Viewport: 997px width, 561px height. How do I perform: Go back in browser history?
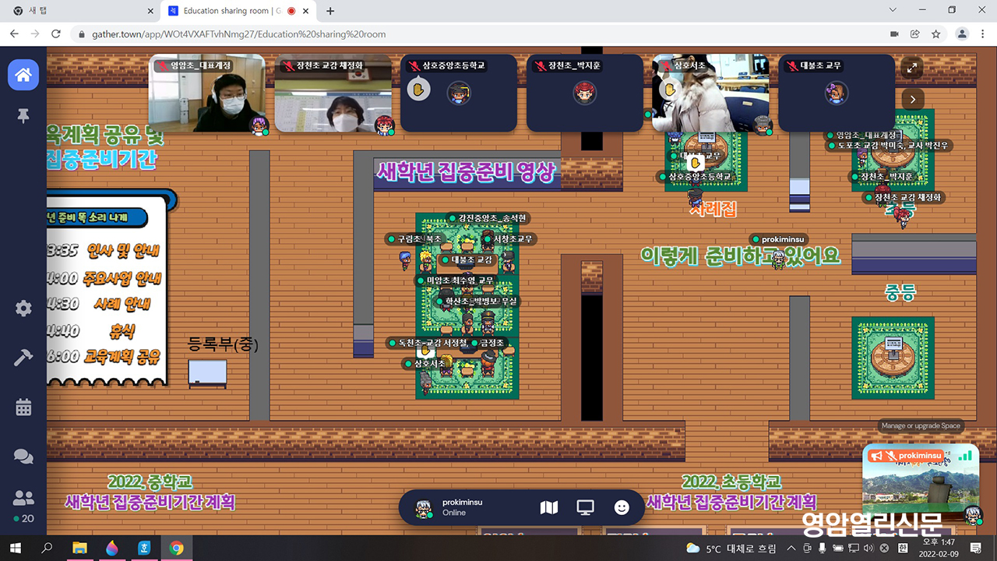[14, 34]
